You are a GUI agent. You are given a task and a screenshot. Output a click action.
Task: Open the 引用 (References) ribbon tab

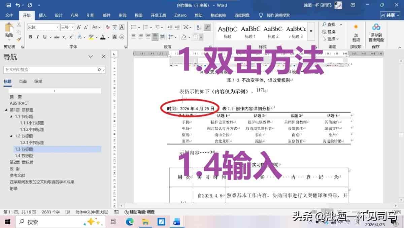[x=91, y=15]
